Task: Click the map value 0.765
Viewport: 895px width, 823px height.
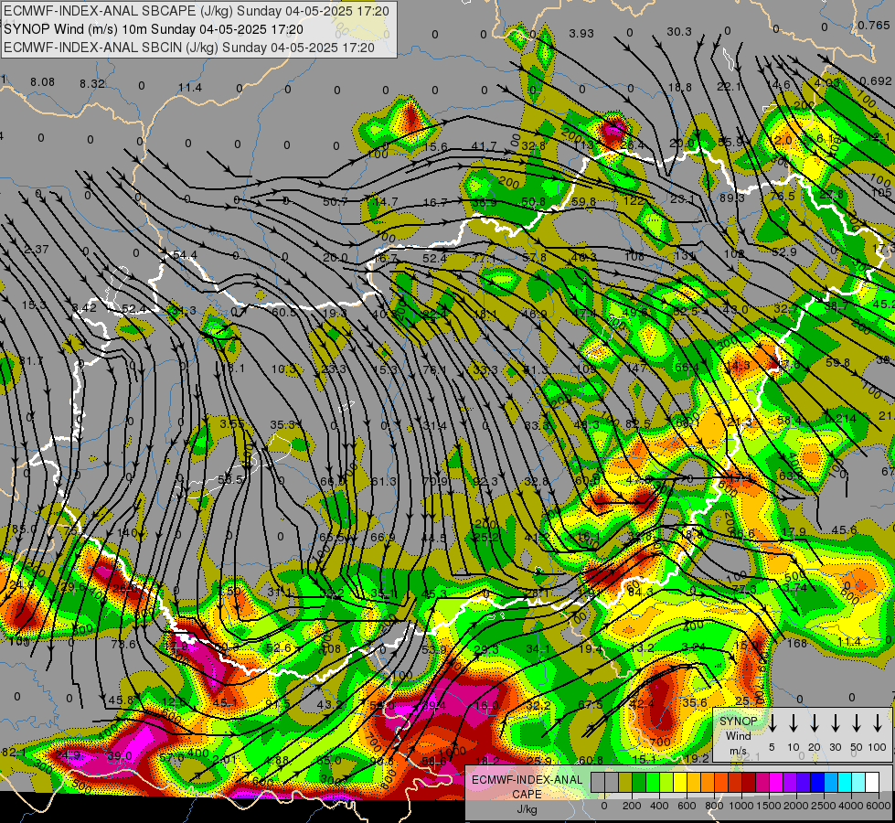Action: (x=873, y=26)
